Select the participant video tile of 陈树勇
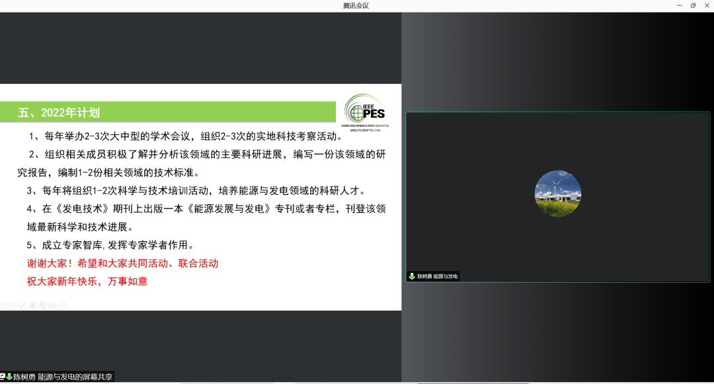Image resolution: width=714 pixels, height=384 pixels. [x=558, y=197]
